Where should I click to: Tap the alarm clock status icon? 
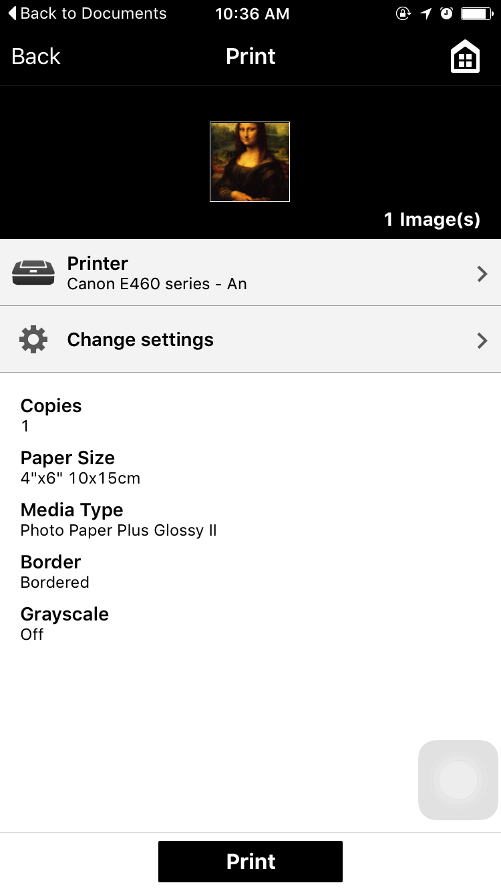pyautogui.click(x=447, y=13)
